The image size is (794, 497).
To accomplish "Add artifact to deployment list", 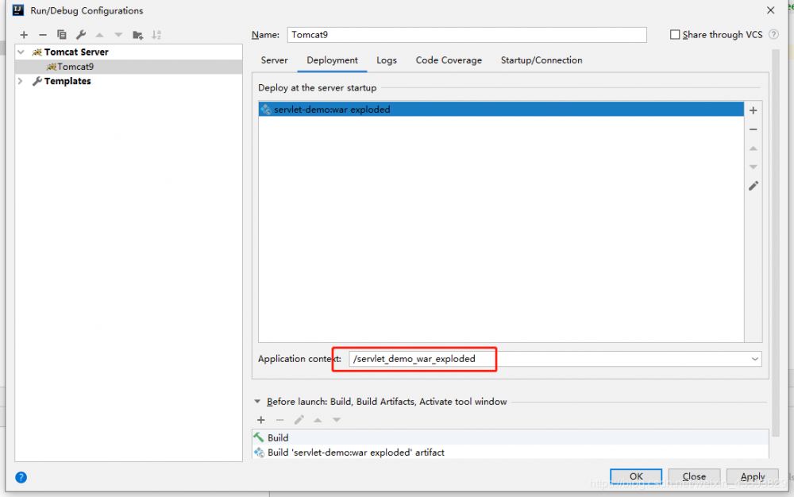I will coord(753,110).
